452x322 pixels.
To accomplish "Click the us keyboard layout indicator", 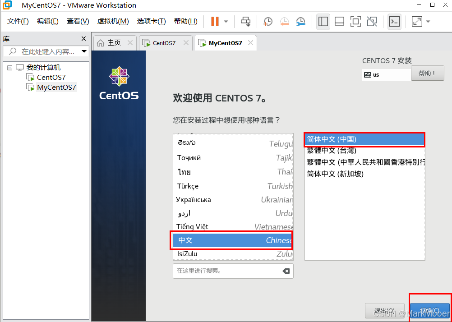I will click(x=386, y=75).
